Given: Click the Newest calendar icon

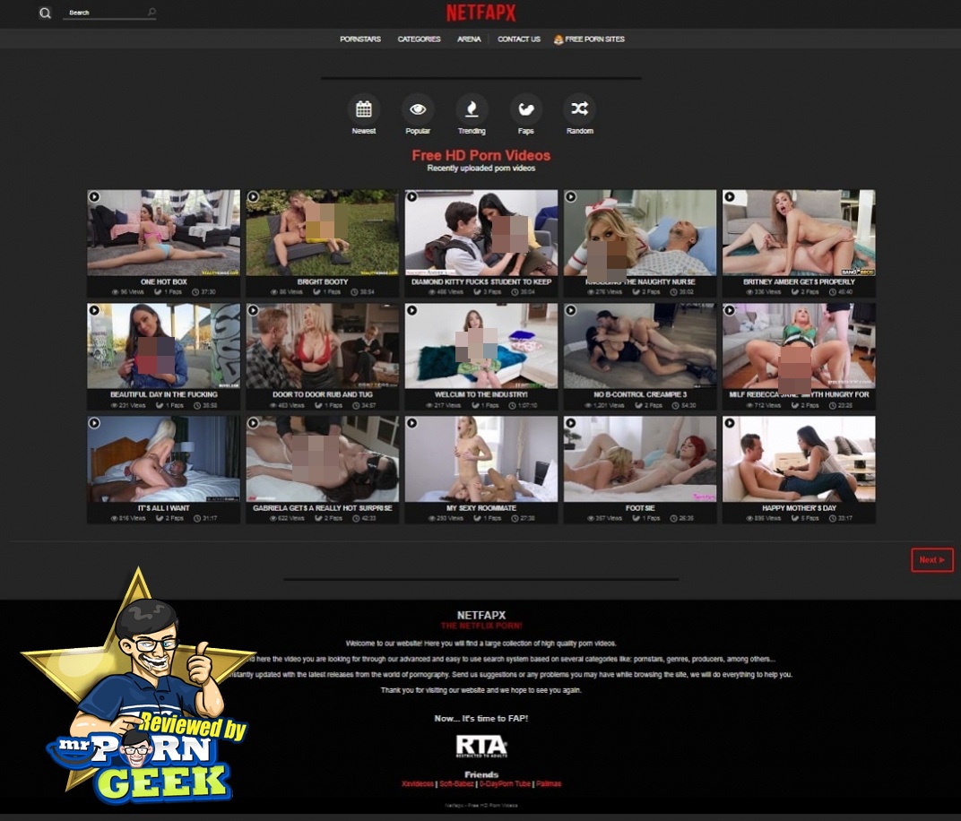Looking at the screenshot, I should point(364,109).
